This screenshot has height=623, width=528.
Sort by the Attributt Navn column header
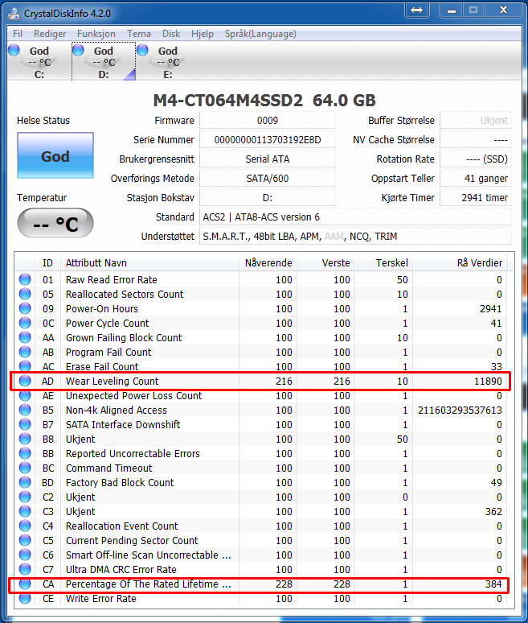[149, 262]
